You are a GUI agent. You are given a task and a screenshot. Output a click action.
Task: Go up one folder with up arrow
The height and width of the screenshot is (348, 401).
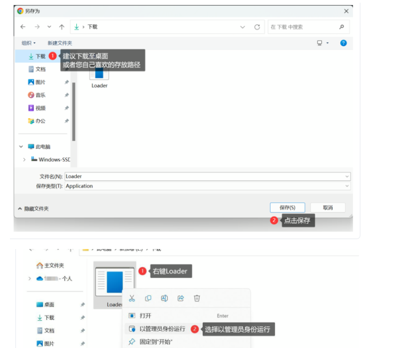[x=62, y=27]
